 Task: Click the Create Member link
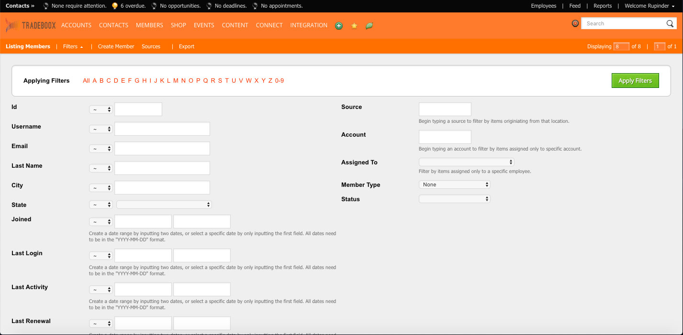click(116, 46)
